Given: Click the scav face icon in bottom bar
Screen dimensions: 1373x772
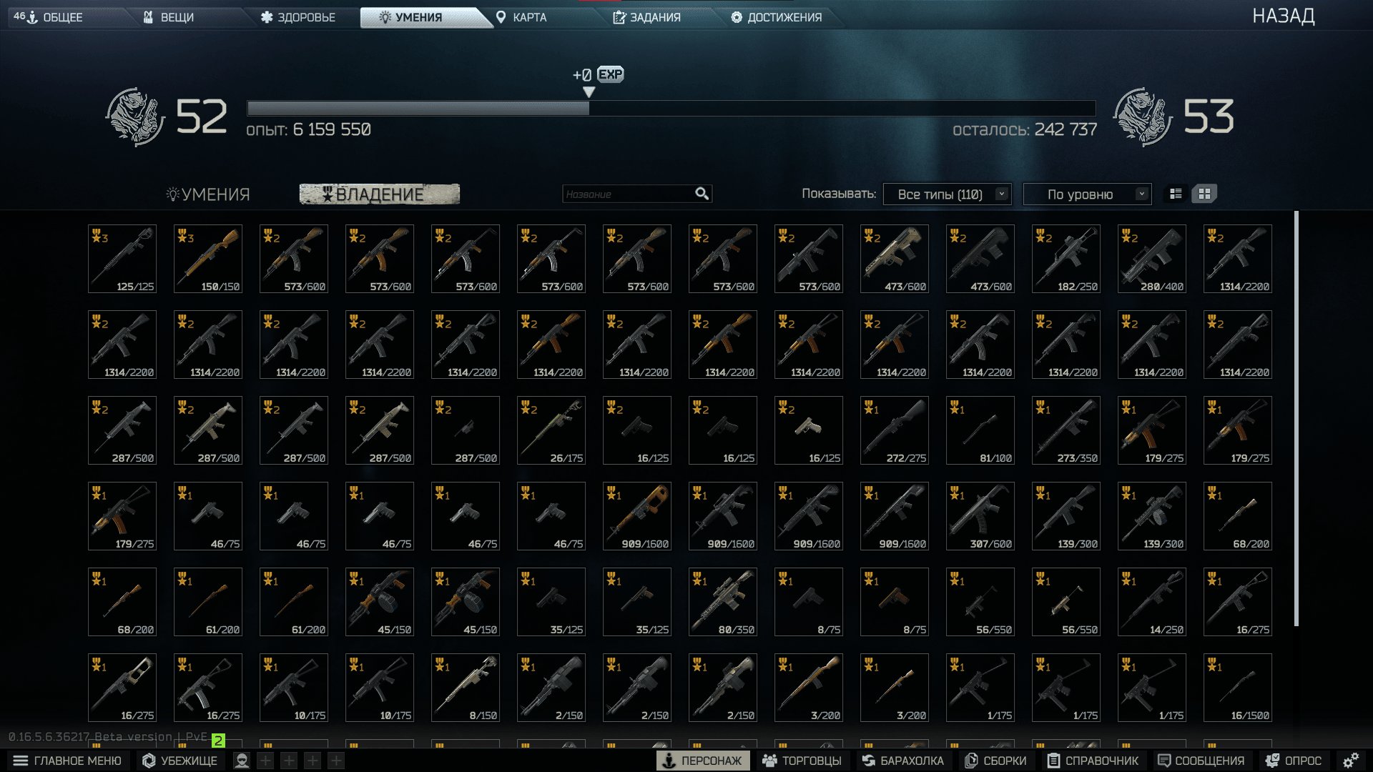Looking at the screenshot, I should pos(242,761).
